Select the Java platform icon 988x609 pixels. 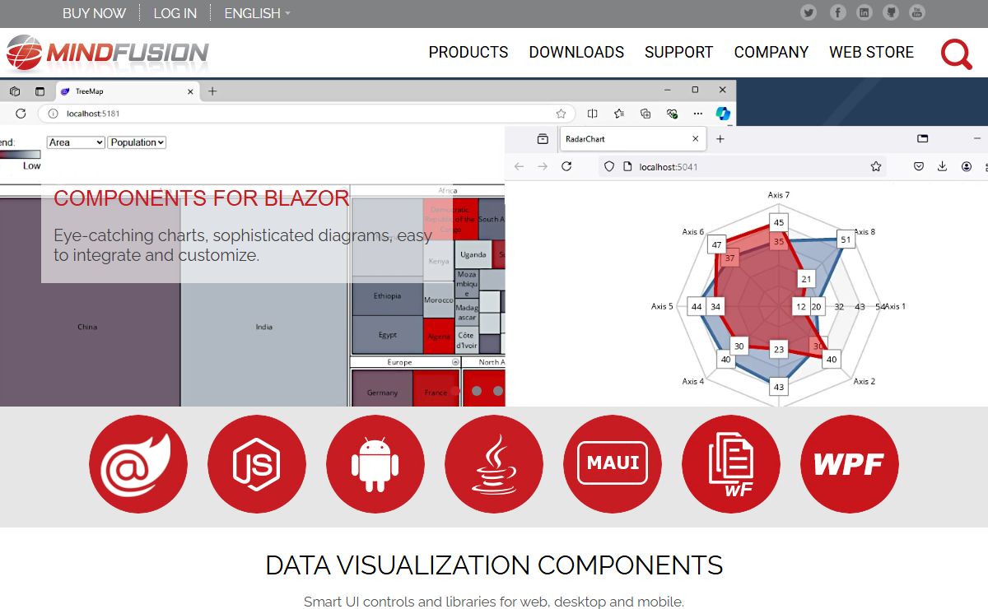pos(494,464)
